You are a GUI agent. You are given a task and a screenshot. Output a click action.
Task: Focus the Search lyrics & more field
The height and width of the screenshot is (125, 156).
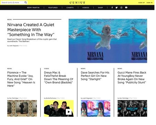[x=13, y=2]
